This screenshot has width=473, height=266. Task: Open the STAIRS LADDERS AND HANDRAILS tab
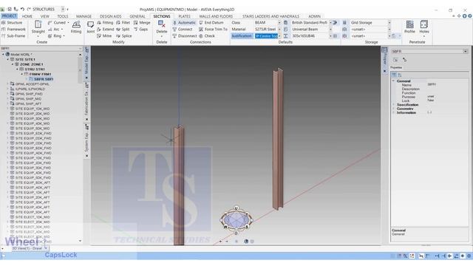pos(271,16)
